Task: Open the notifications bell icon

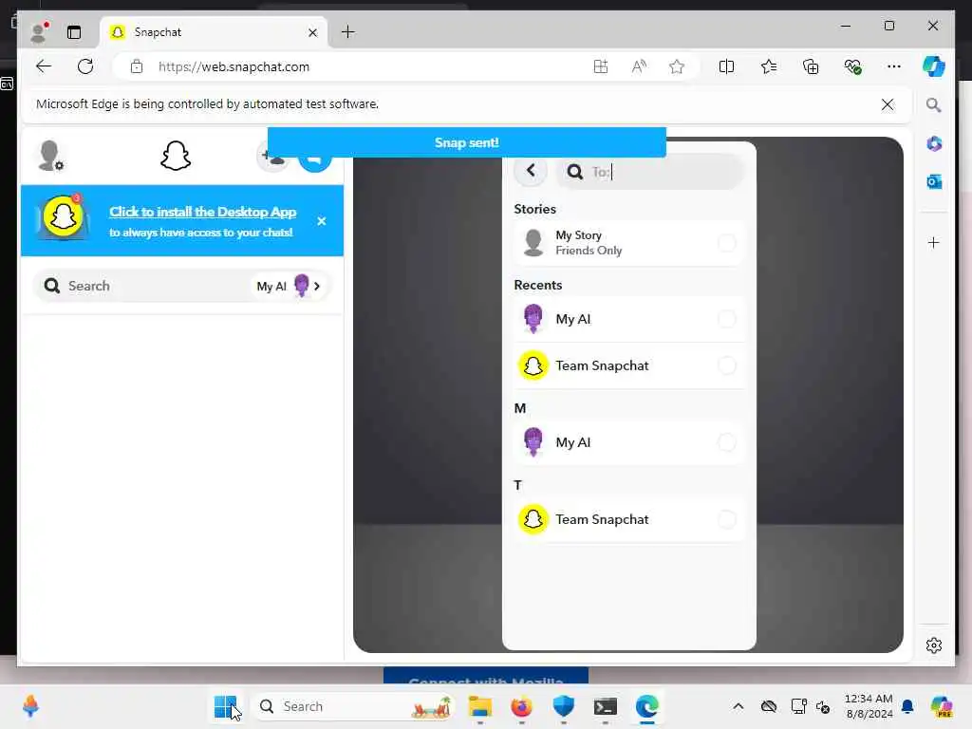Action: 907,706
